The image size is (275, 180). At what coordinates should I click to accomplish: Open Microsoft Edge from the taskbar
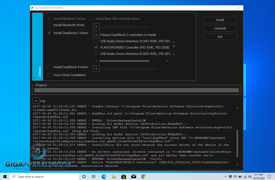(x=104, y=176)
